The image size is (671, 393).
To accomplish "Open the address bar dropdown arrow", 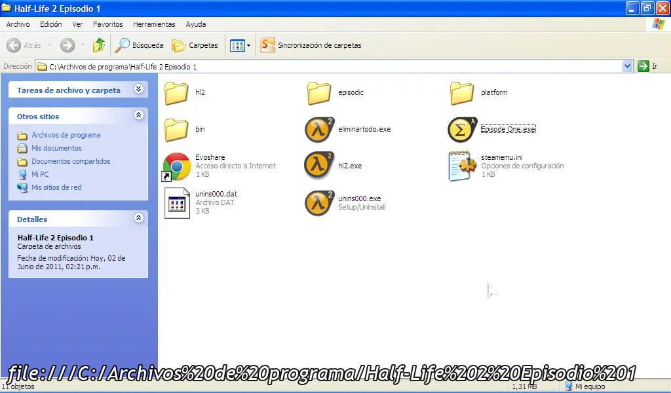I will 627,66.
